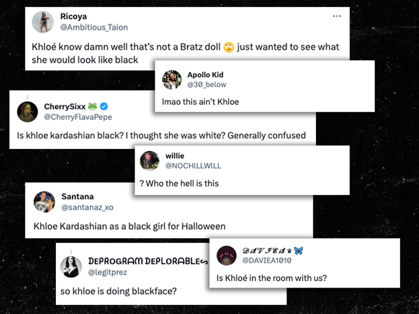The image size is (419, 314).
Task: Click the avatar beside @DAVIEA1010
Action: (226, 255)
